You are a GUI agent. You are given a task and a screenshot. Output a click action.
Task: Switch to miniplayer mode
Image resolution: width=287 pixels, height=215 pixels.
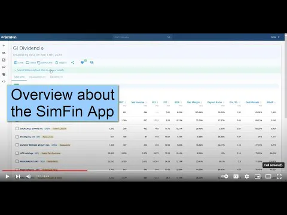click(258, 176)
